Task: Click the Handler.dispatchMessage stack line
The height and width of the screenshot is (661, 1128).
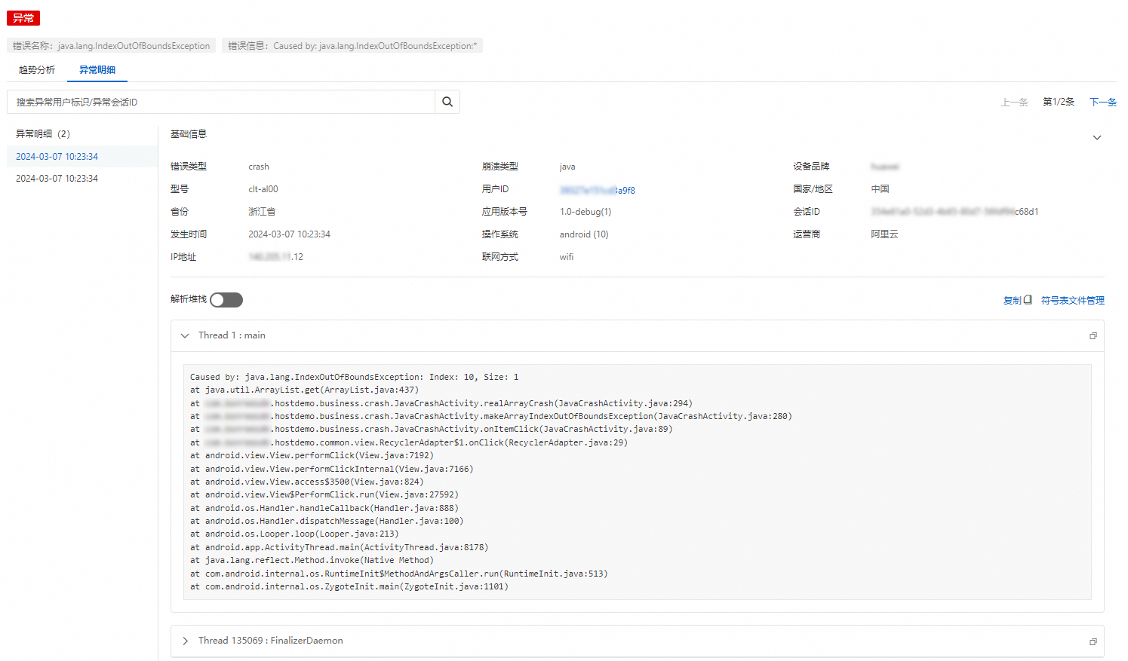Action: click(327, 521)
